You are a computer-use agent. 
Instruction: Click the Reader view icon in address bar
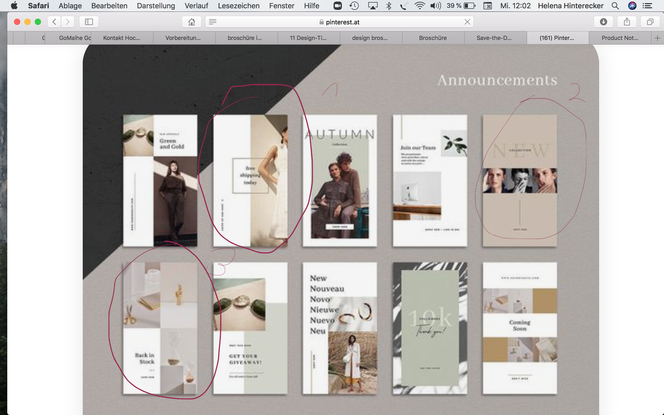click(213, 22)
